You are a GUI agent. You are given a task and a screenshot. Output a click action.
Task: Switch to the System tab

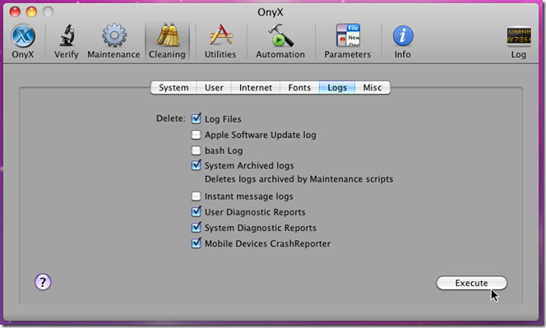pyautogui.click(x=174, y=87)
